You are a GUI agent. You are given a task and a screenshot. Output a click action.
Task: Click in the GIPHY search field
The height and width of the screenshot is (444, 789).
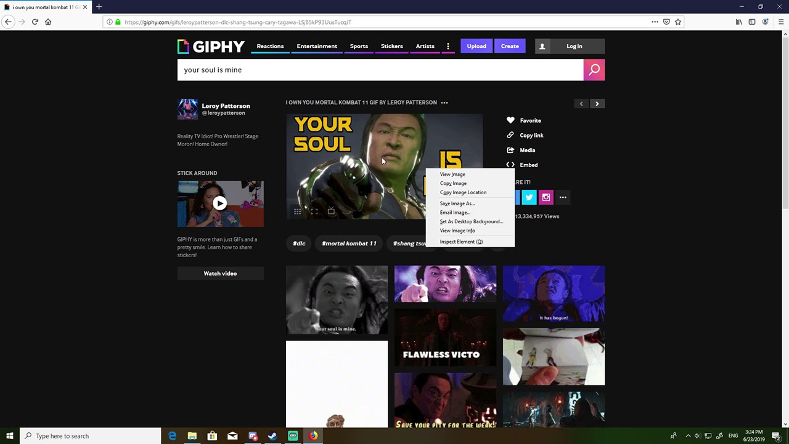380,70
